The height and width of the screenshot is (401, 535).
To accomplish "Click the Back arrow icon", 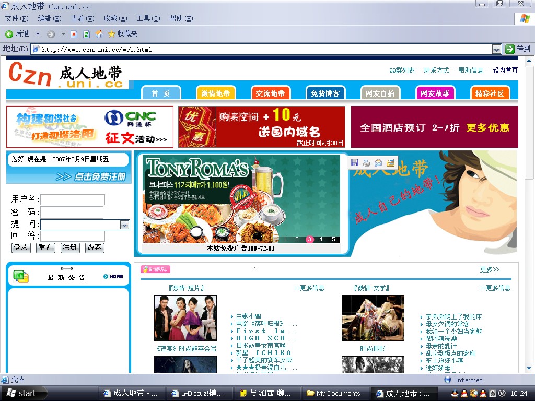I will pos(9,34).
